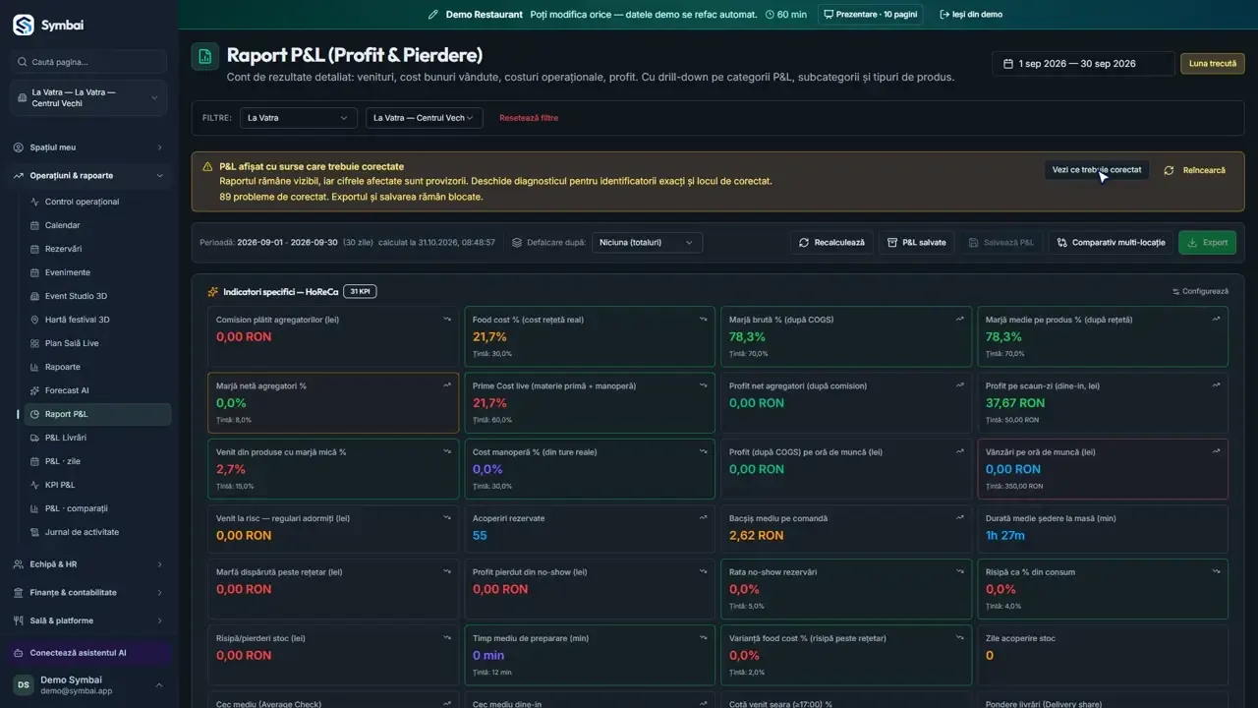Viewport: 1258px width, 708px height.
Task: Click the Hartă festival 3D pin icon
Action: (x=35, y=320)
